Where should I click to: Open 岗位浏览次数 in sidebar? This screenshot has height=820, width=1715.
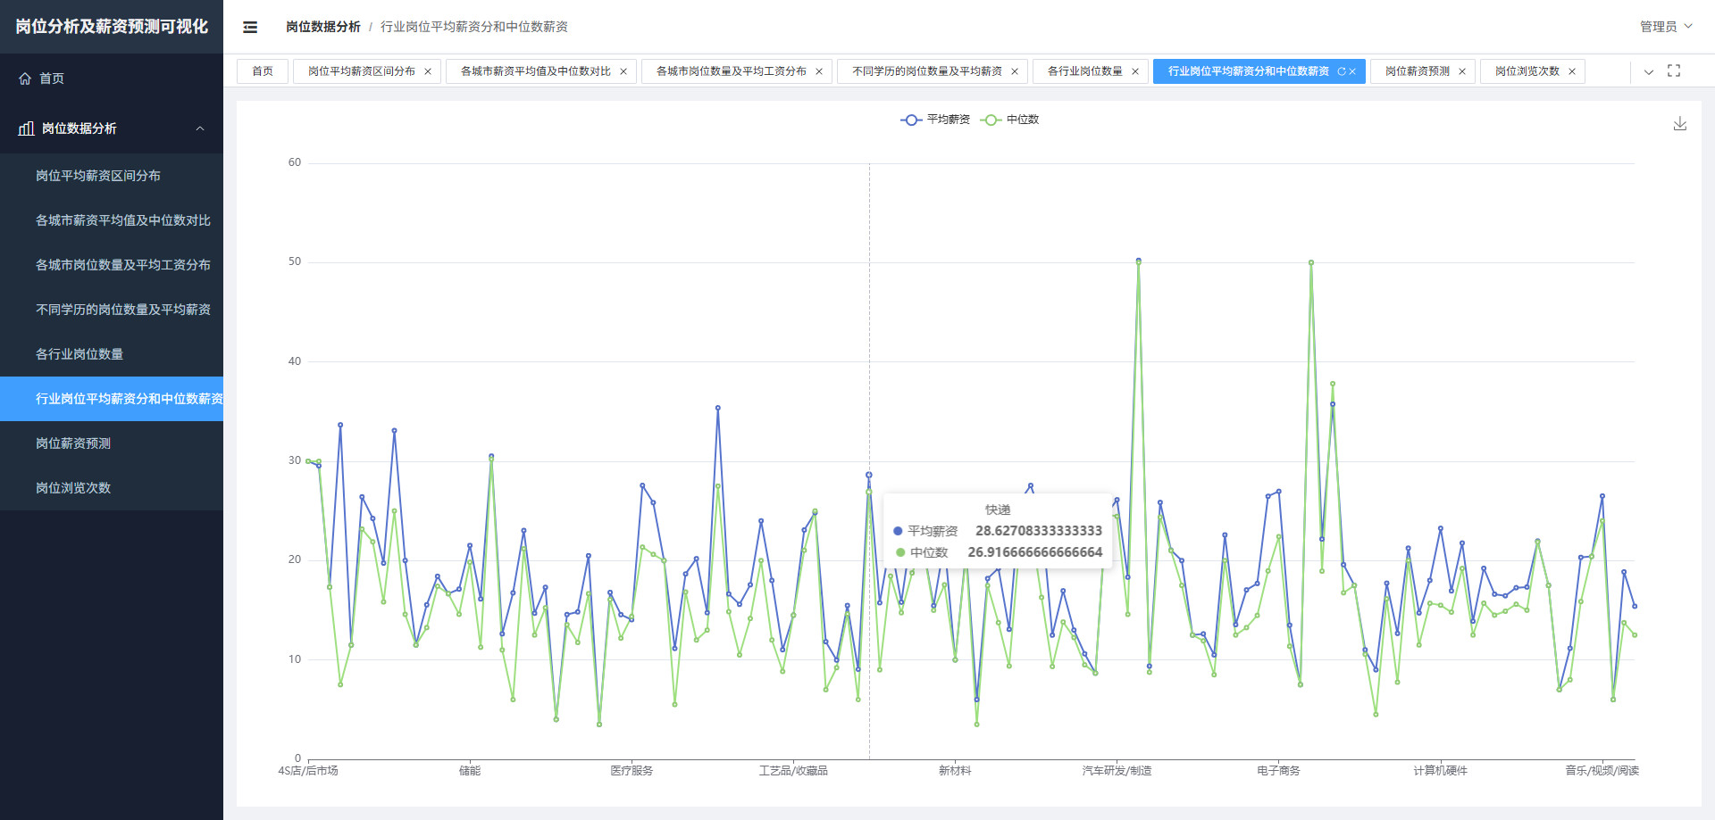point(112,488)
